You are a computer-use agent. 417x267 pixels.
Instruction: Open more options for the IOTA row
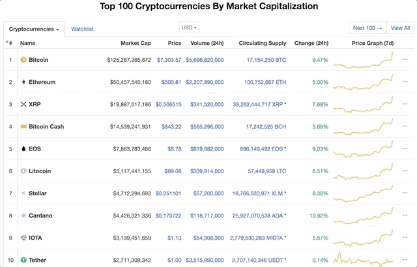click(405, 238)
